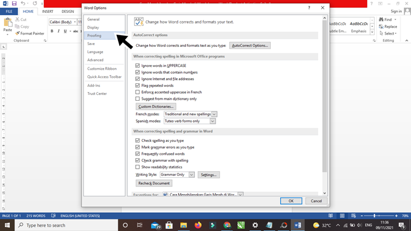The width and height of the screenshot is (411, 231).
Task: Toggle the Bold formatting button
Action: [x=52, y=31]
